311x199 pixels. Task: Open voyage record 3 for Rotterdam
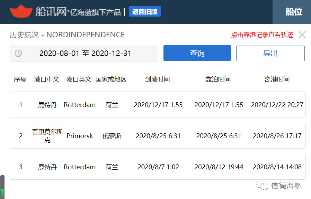[x=155, y=167]
